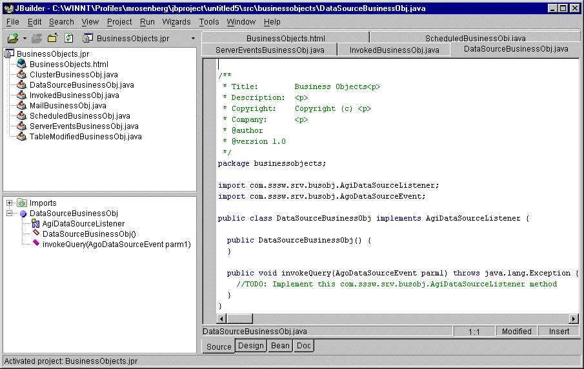Switch to the ScheduledBusinessObj.java tab

coord(475,37)
